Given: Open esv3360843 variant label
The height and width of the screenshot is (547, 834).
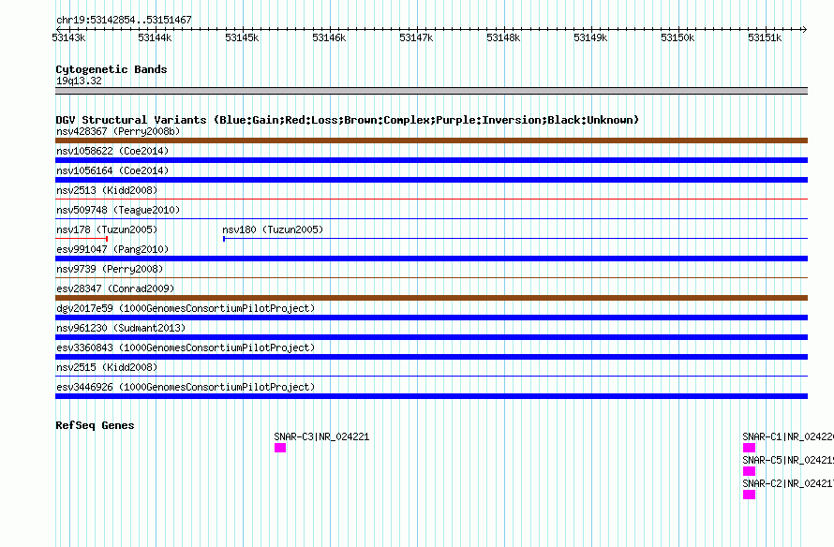Looking at the screenshot, I should [x=186, y=347].
